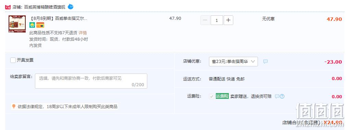Click the -23.00 discount amount
This screenshot has height=130, width=347.
pos(333,62)
